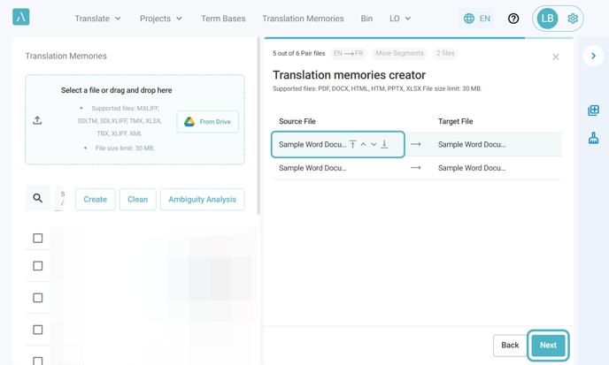Expand the Translate dropdown menu
This screenshot has width=609, height=365.
pyautogui.click(x=97, y=19)
